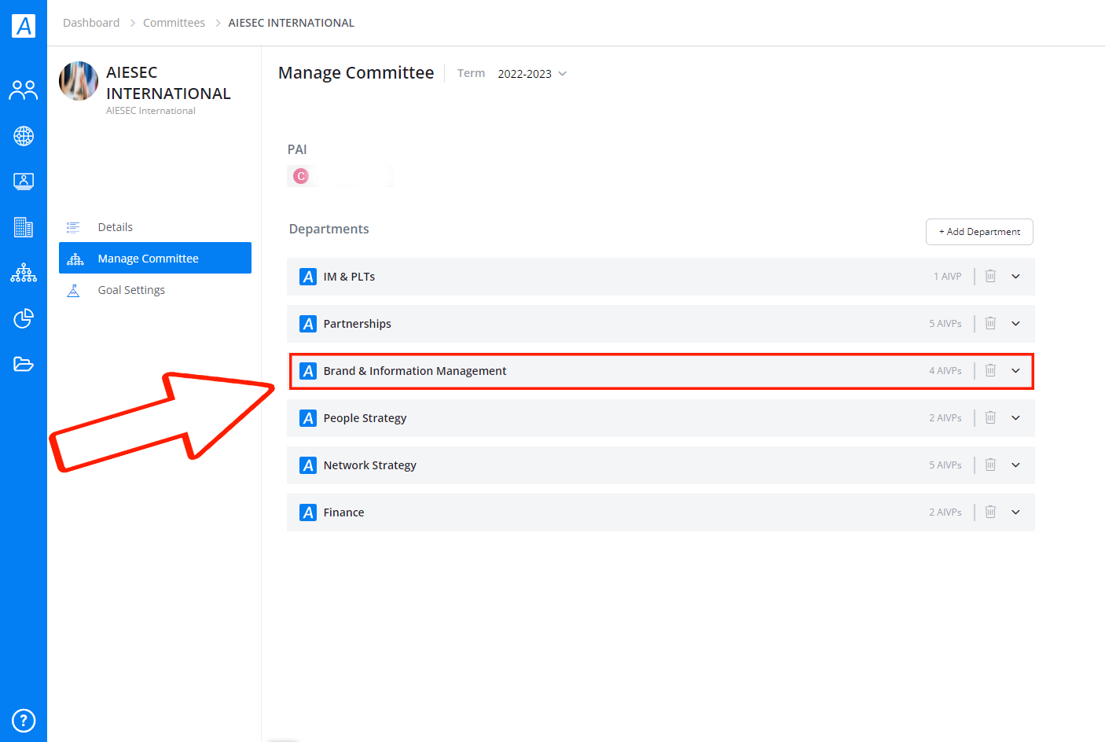Click the 4 AIVPs count label
The width and height of the screenshot is (1105, 742).
click(x=945, y=371)
